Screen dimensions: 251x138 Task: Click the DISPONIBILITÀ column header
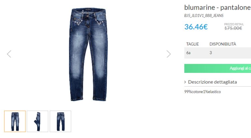(223, 44)
